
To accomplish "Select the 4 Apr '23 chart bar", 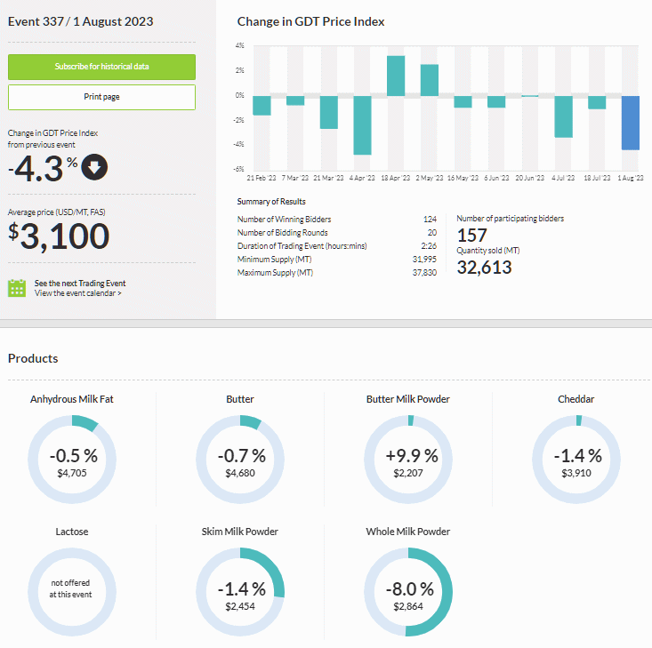I will click(362, 125).
